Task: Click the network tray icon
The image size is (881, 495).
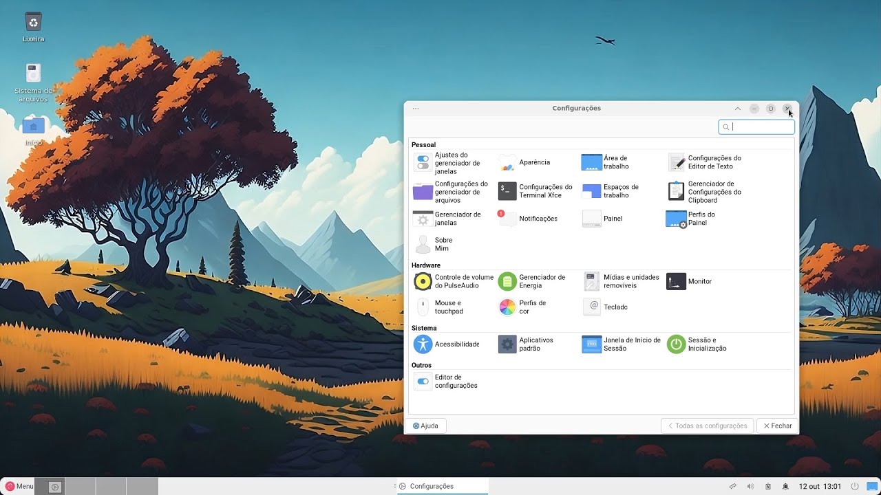Action: [733, 486]
